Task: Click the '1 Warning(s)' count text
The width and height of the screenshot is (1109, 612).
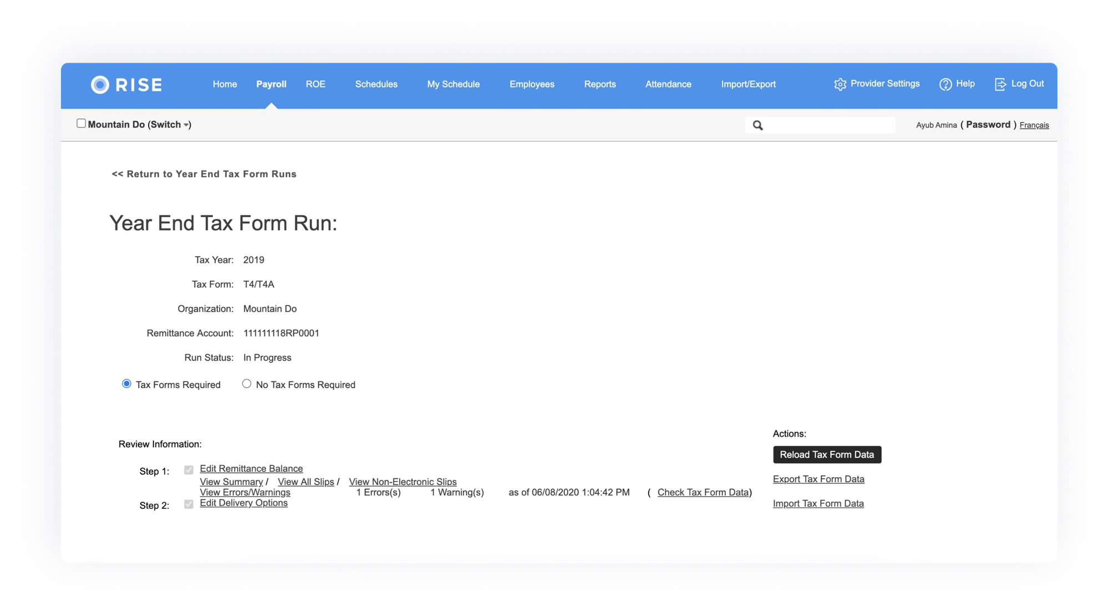Action: [457, 492]
